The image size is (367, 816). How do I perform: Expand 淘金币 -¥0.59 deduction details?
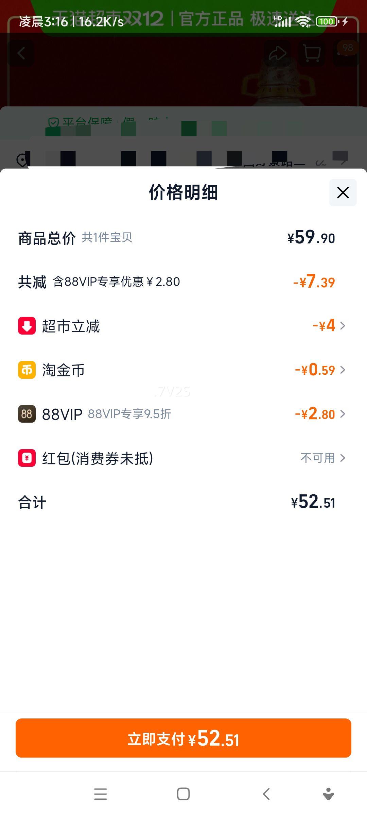point(320,370)
